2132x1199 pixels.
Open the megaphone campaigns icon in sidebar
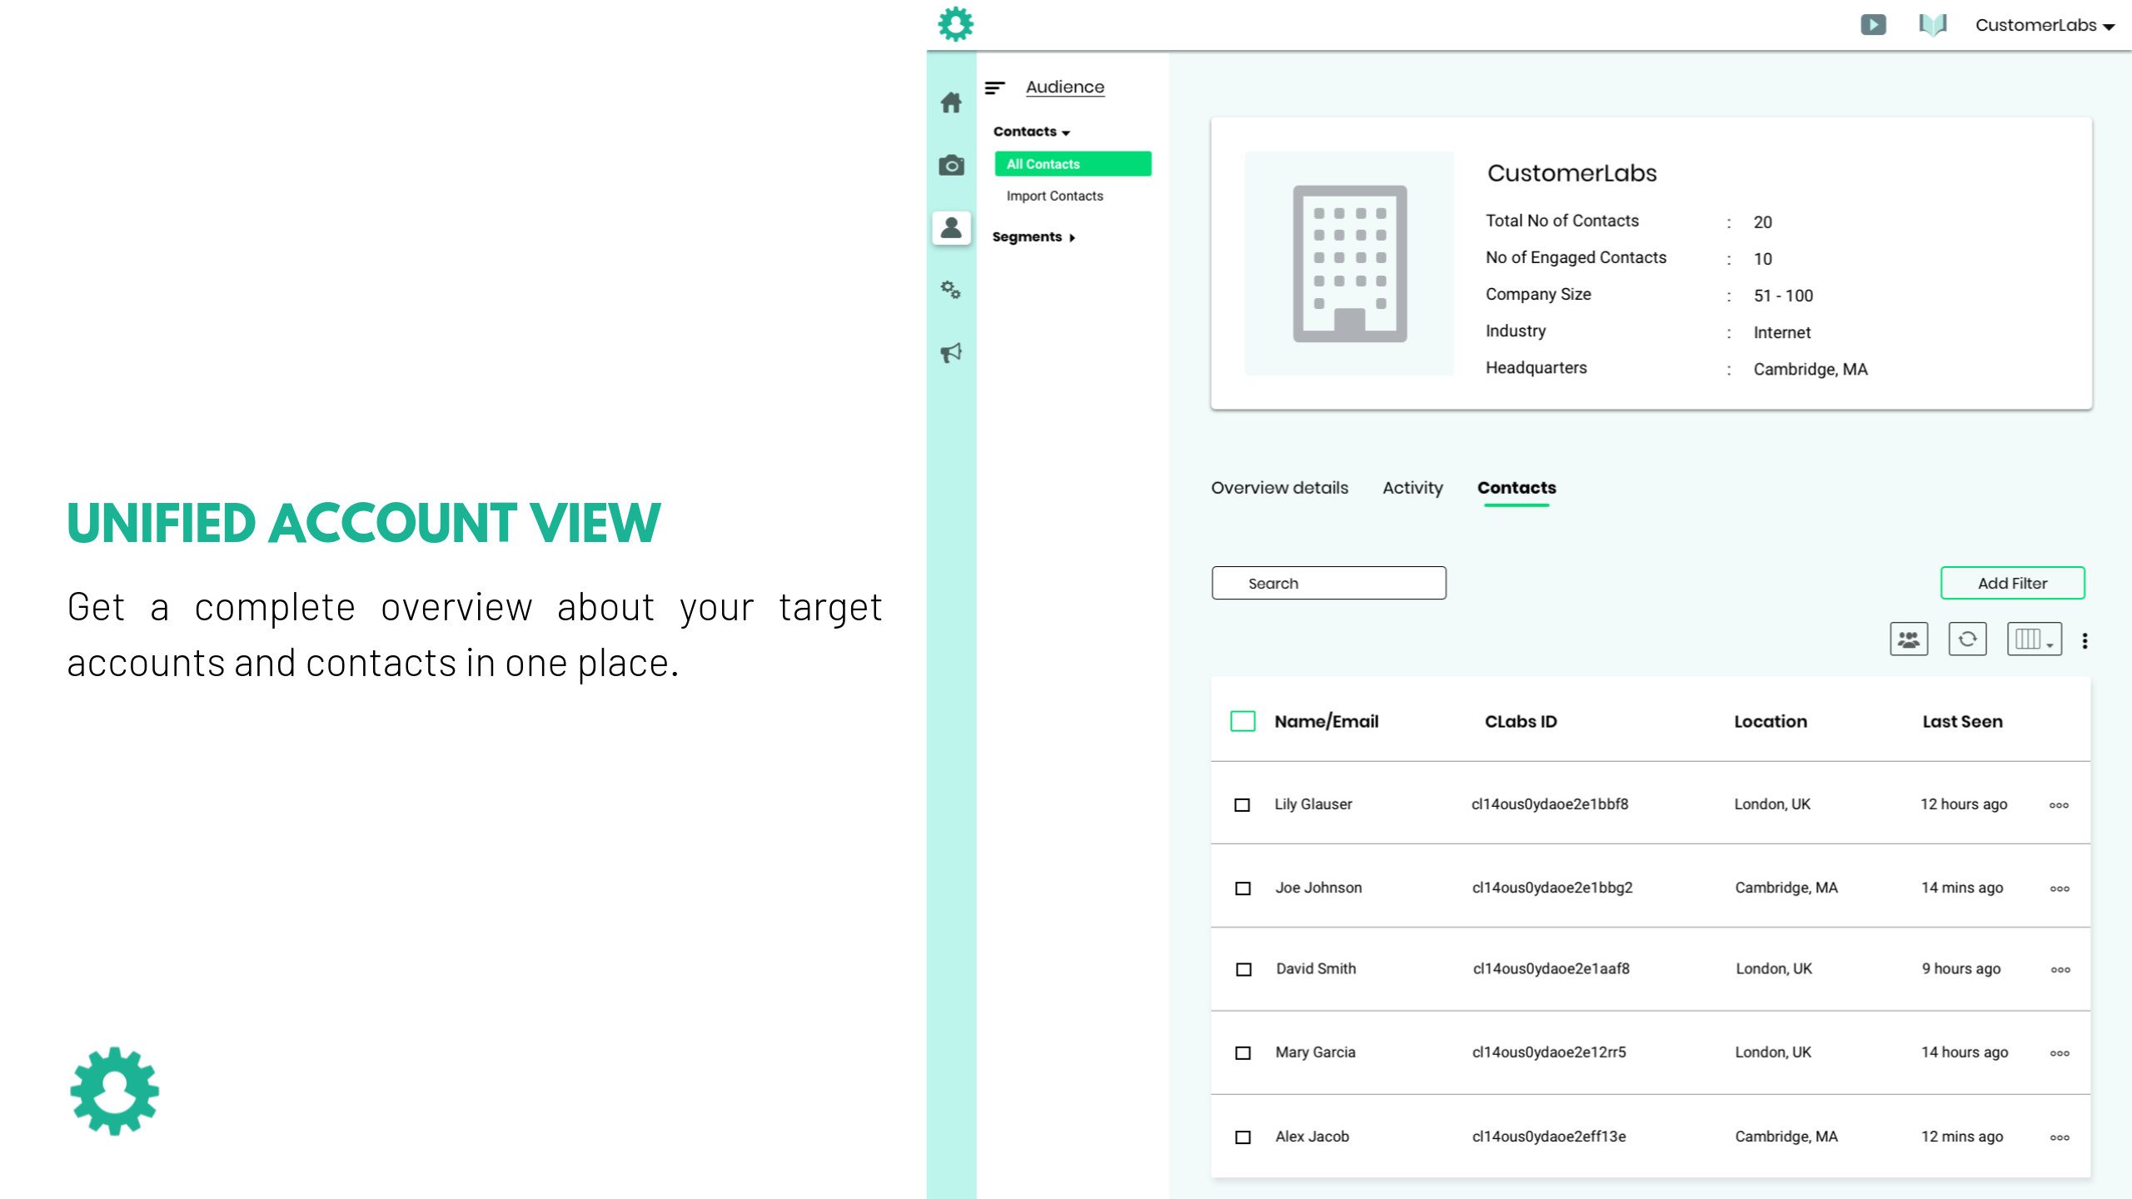951,352
